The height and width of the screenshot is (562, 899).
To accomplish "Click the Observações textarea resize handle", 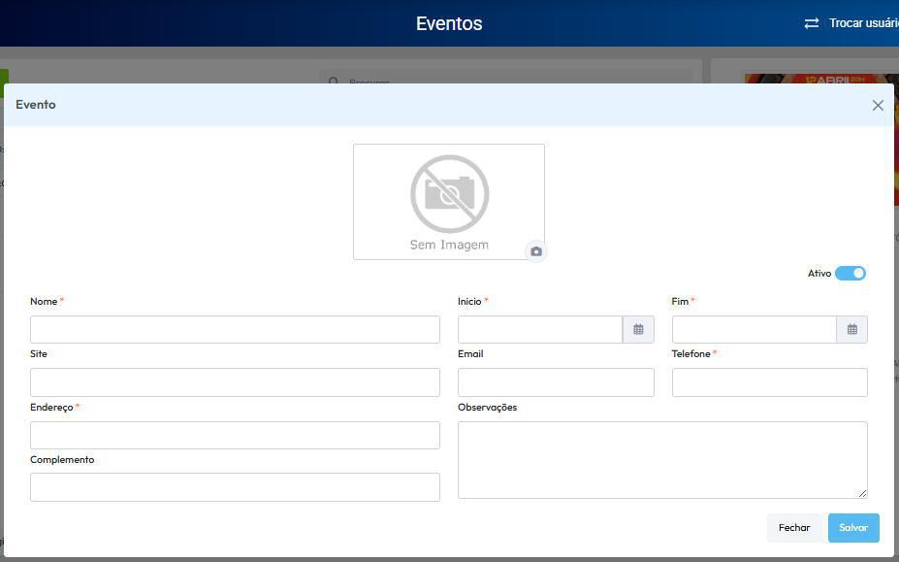I will [862, 493].
